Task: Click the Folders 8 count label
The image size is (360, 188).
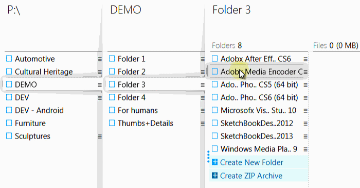Action: click(227, 45)
